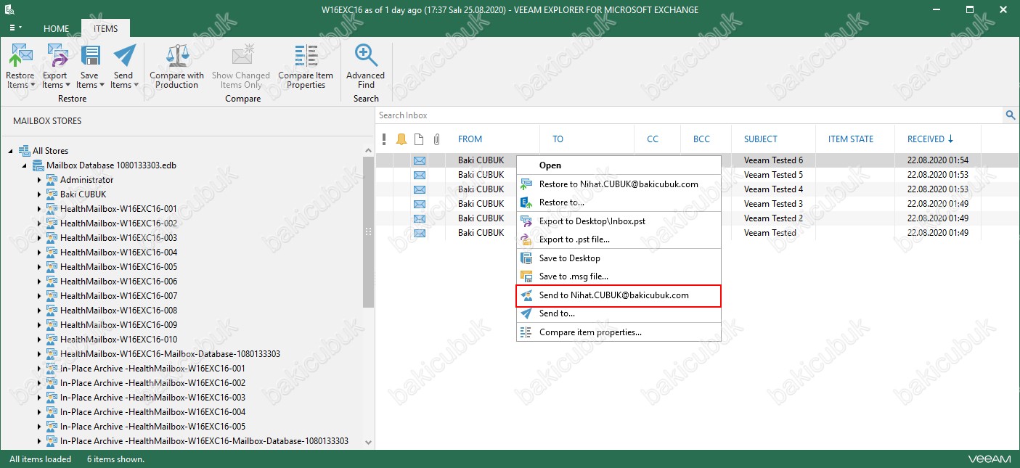Open Advanced Find magnifier tool
Image resolution: width=1020 pixels, height=468 pixels.
(366, 55)
